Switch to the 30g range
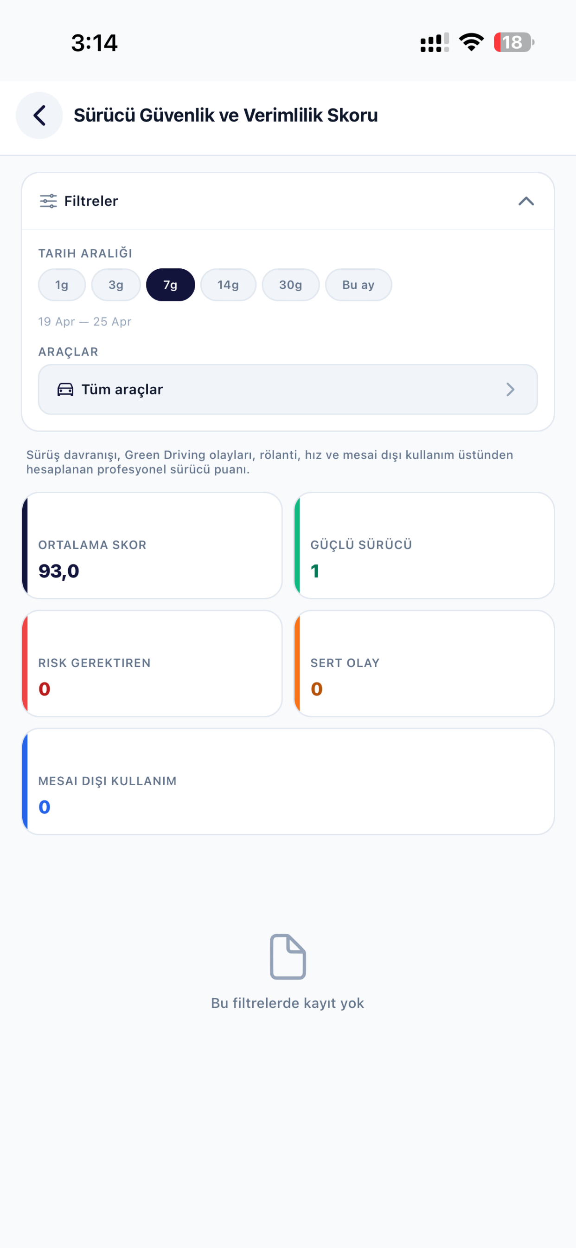This screenshot has width=576, height=1248. tap(290, 285)
